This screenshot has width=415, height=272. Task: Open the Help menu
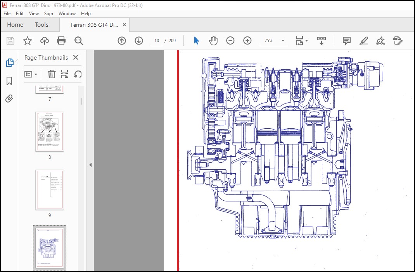[x=86, y=14]
